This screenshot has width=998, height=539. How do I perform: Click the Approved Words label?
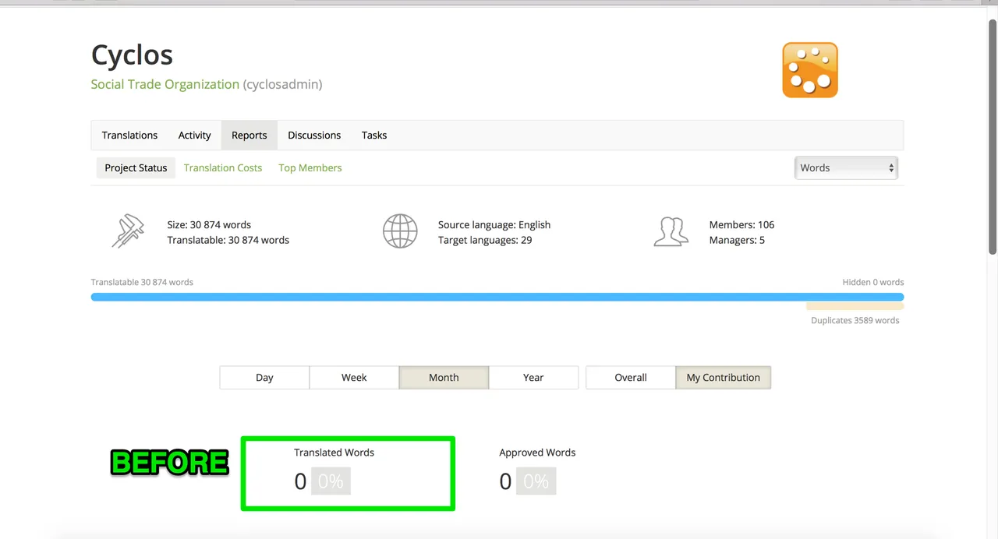pos(537,452)
